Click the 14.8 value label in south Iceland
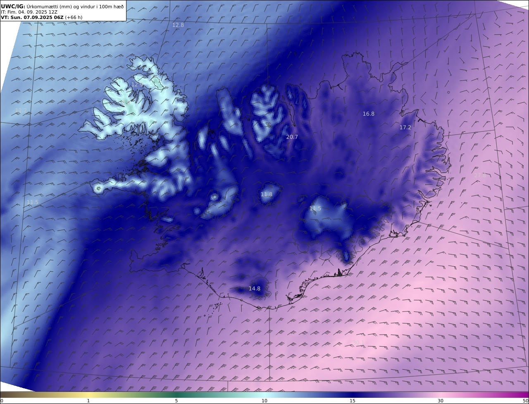This screenshot has height=404, width=529. tap(255, 289)
